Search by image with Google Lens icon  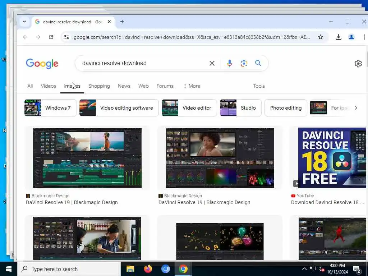244,63
